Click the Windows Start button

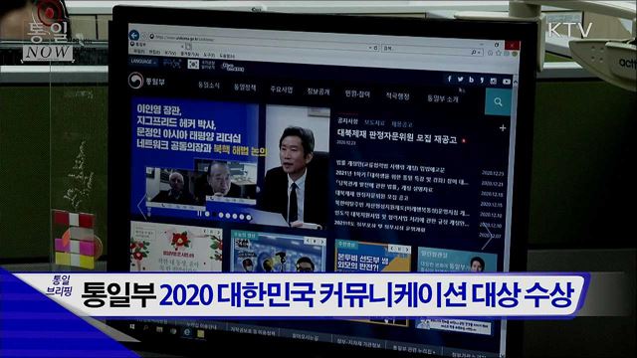coord(132,326)
